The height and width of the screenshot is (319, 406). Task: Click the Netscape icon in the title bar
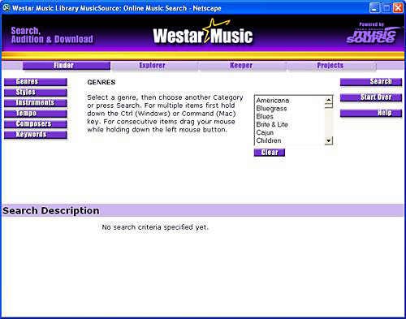[x=6, y=7]
